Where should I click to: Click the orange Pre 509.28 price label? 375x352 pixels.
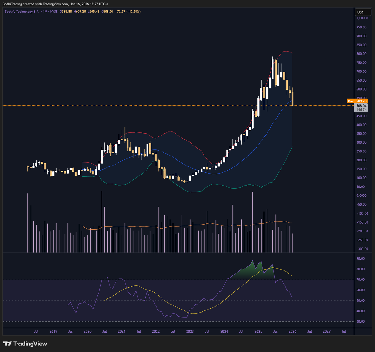357,101
